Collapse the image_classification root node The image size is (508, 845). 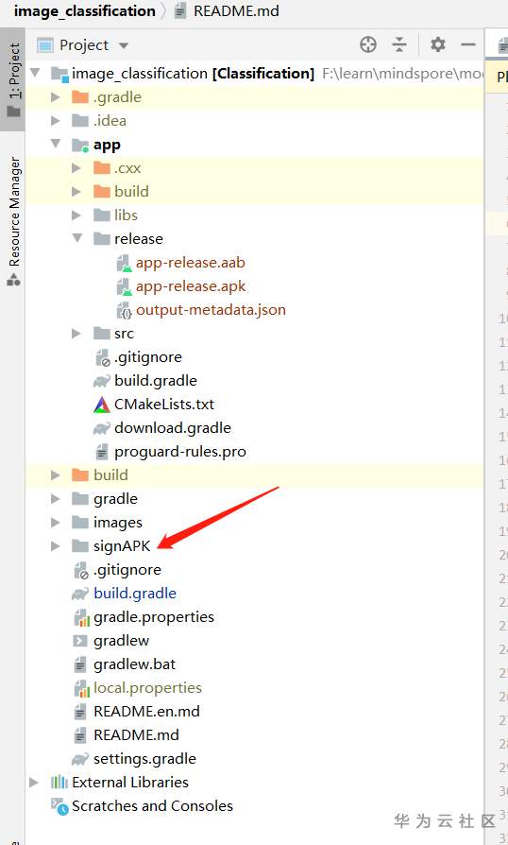(36, 72)
